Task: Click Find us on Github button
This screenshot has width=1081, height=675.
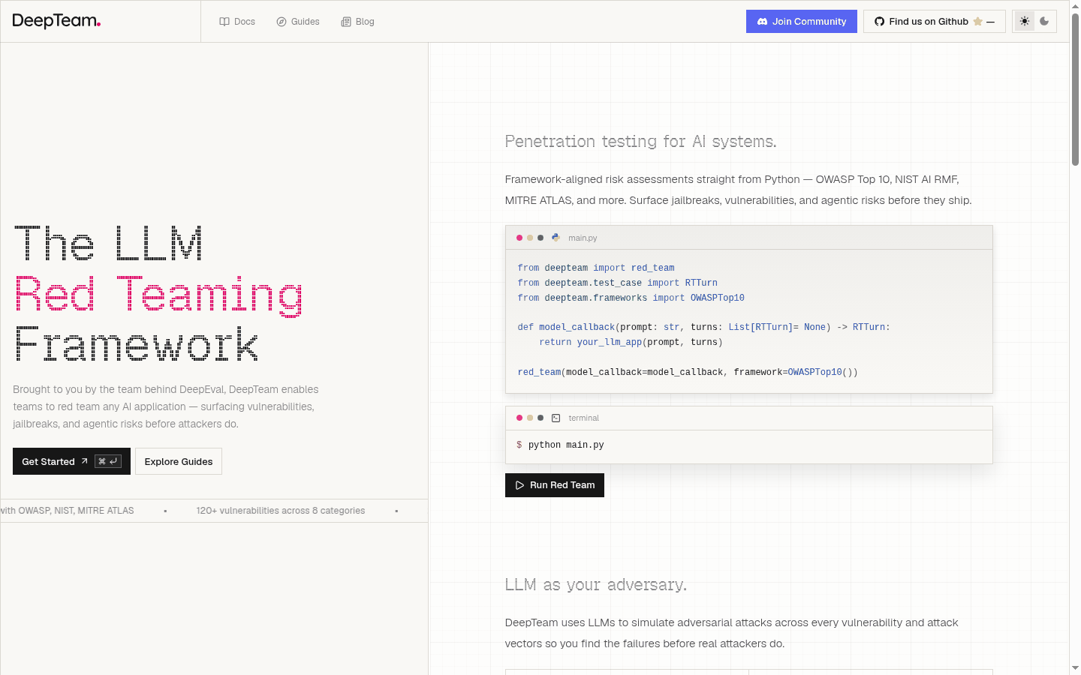Action: point(935,21)
